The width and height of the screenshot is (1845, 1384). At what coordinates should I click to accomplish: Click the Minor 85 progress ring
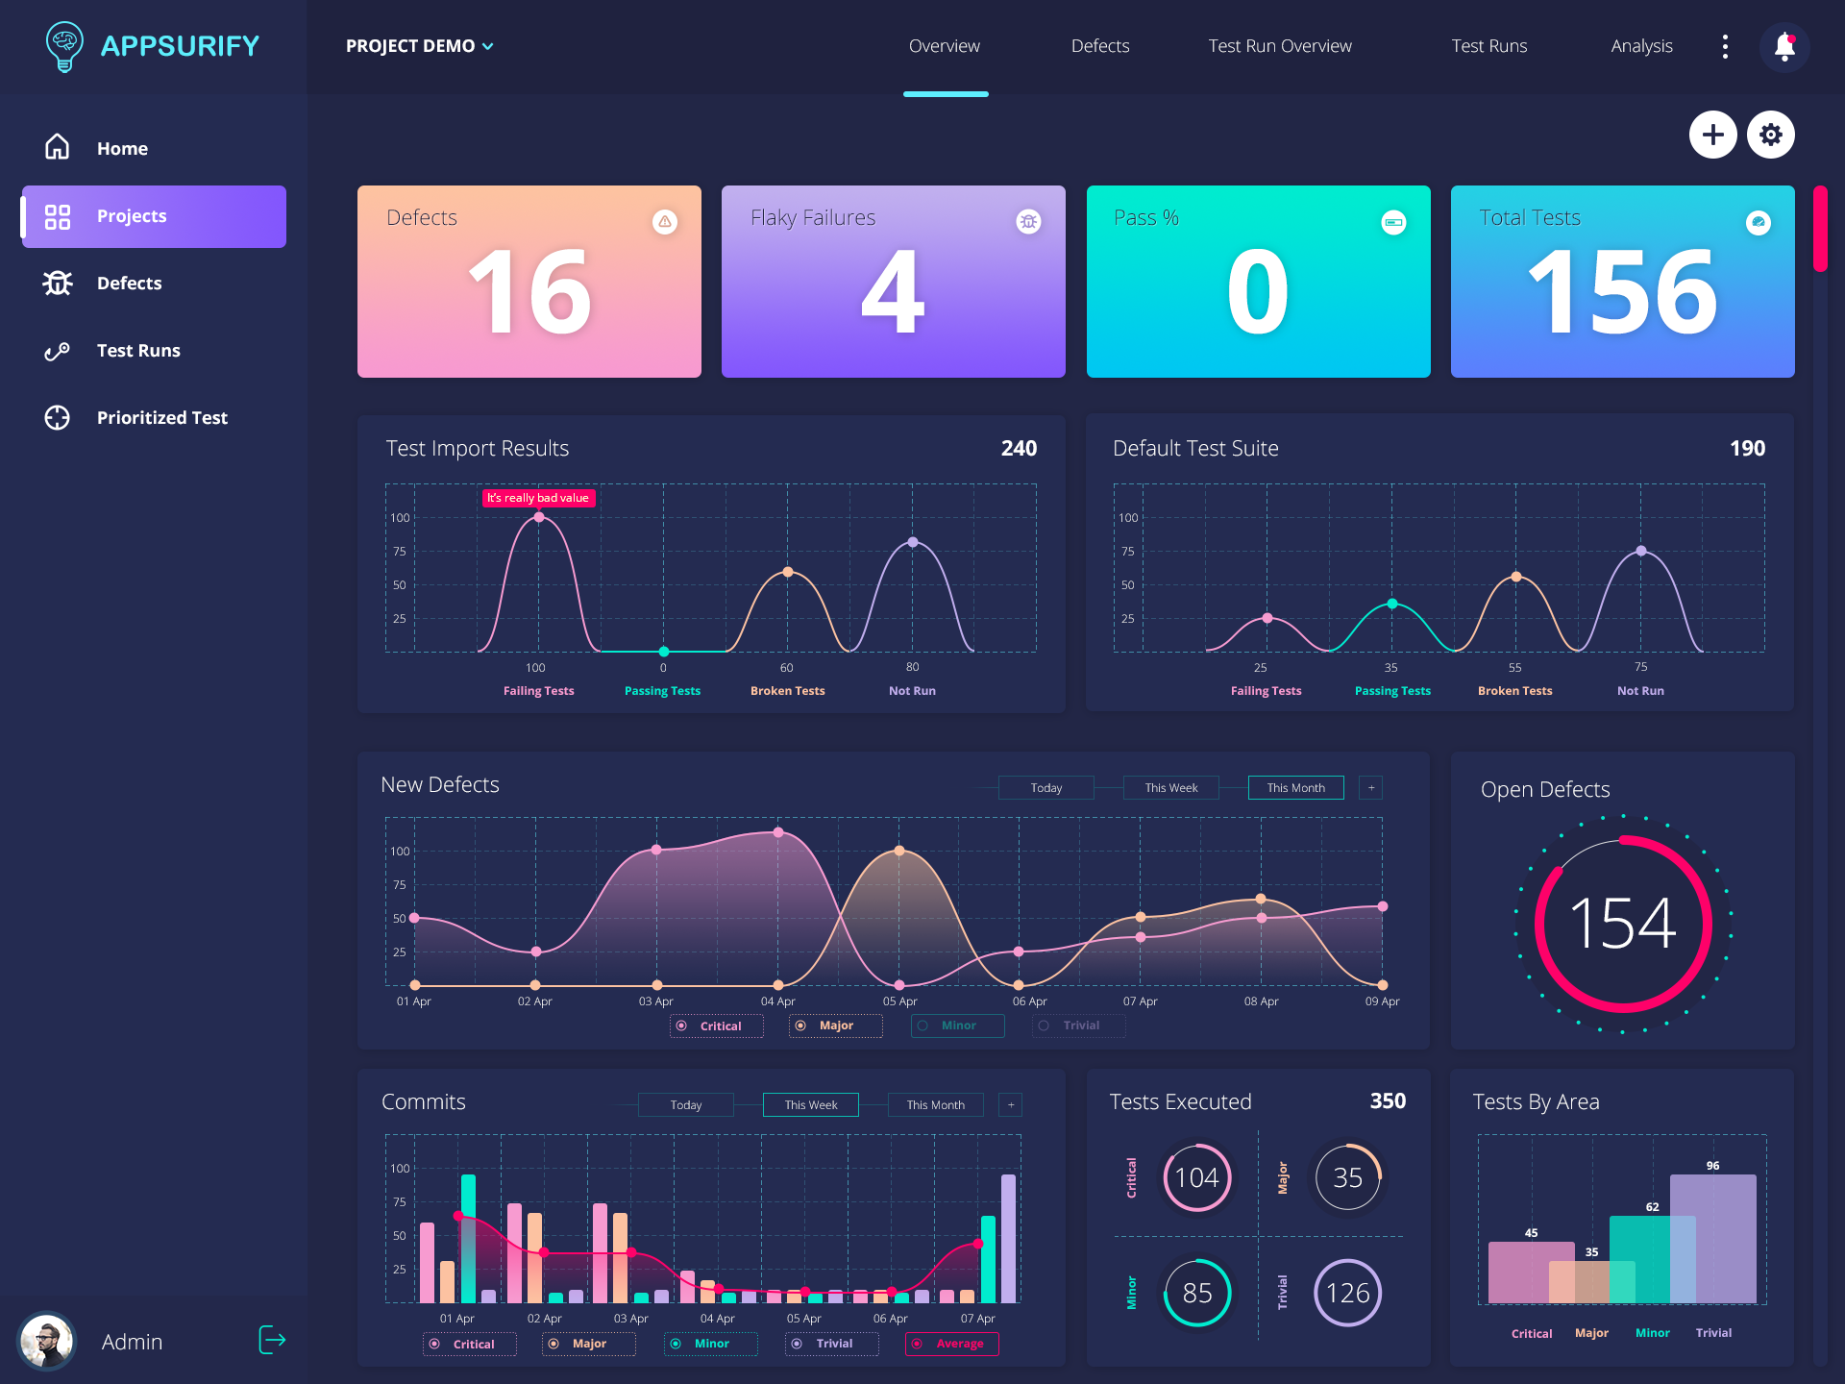click(1196, 1293)
